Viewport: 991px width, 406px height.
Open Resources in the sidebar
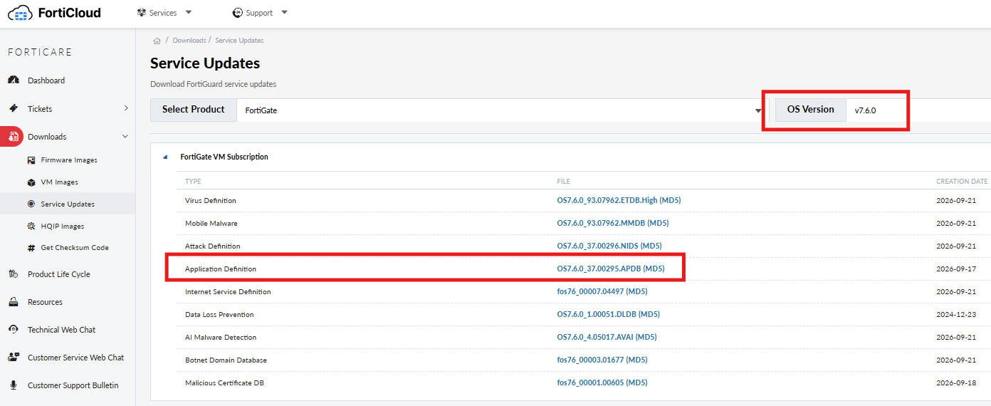pyautogui.click(x=45, y=302)
